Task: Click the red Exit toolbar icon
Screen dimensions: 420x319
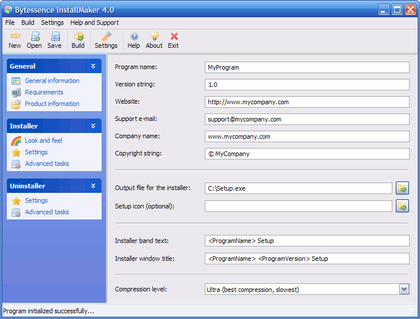Action: (174, 37)
